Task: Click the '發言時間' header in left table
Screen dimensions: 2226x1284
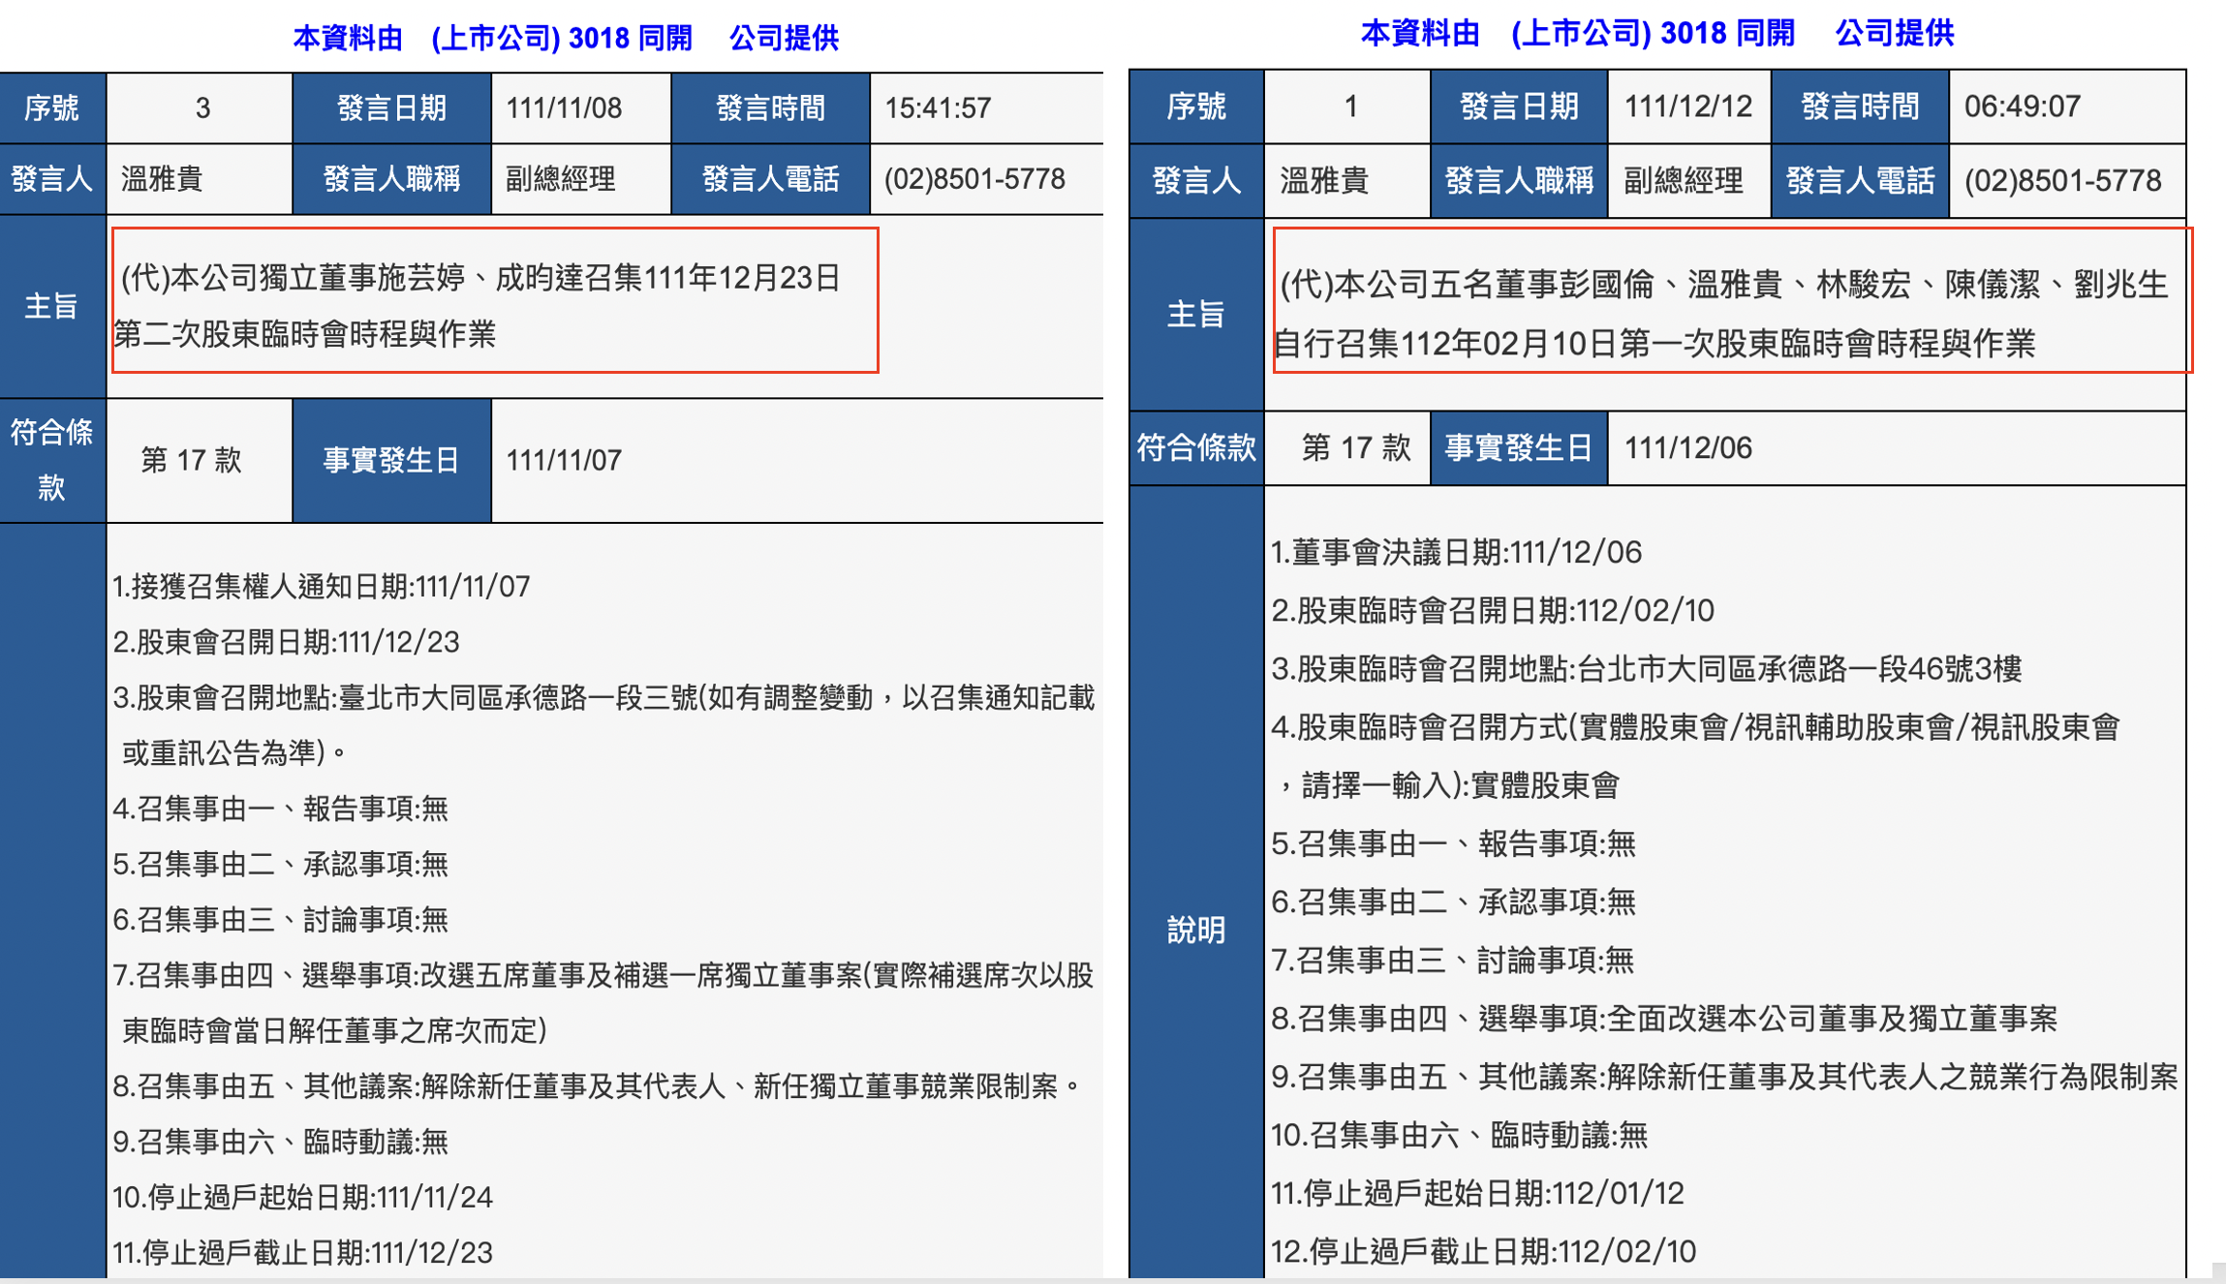Action: tap(770, 107)
